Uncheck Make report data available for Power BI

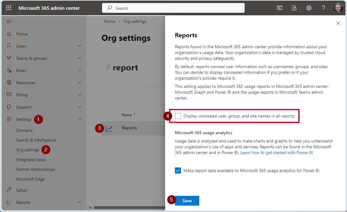(178, 171)
